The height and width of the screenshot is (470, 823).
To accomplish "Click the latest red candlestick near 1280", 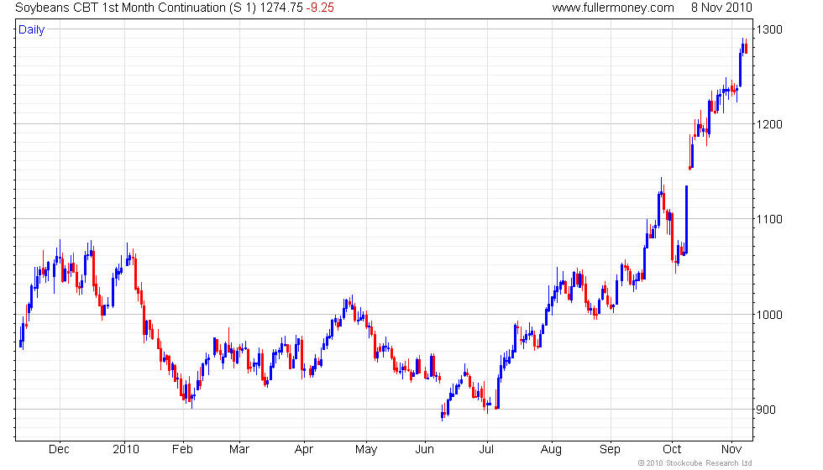I will [747, 49].
